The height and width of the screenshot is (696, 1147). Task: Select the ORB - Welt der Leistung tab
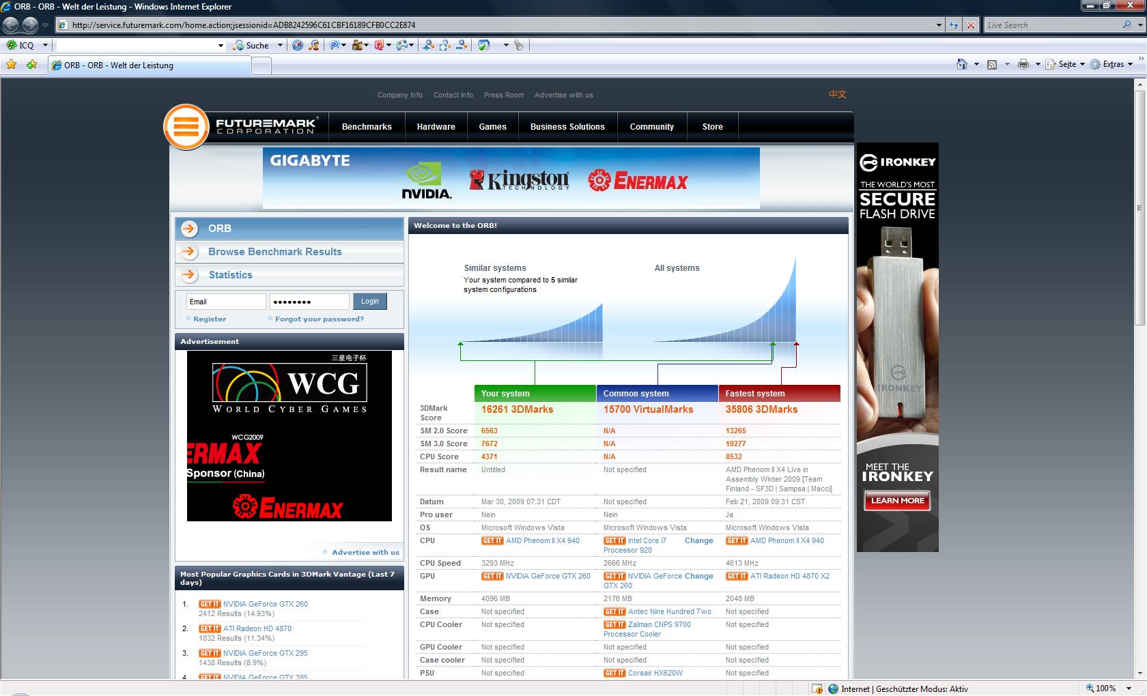tap(149, 66)
